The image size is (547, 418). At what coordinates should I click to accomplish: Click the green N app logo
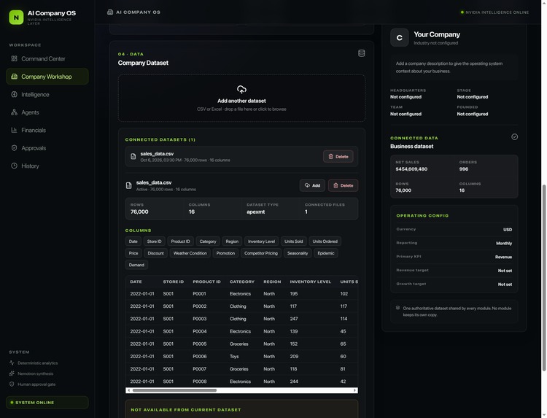tap(16, 17)
